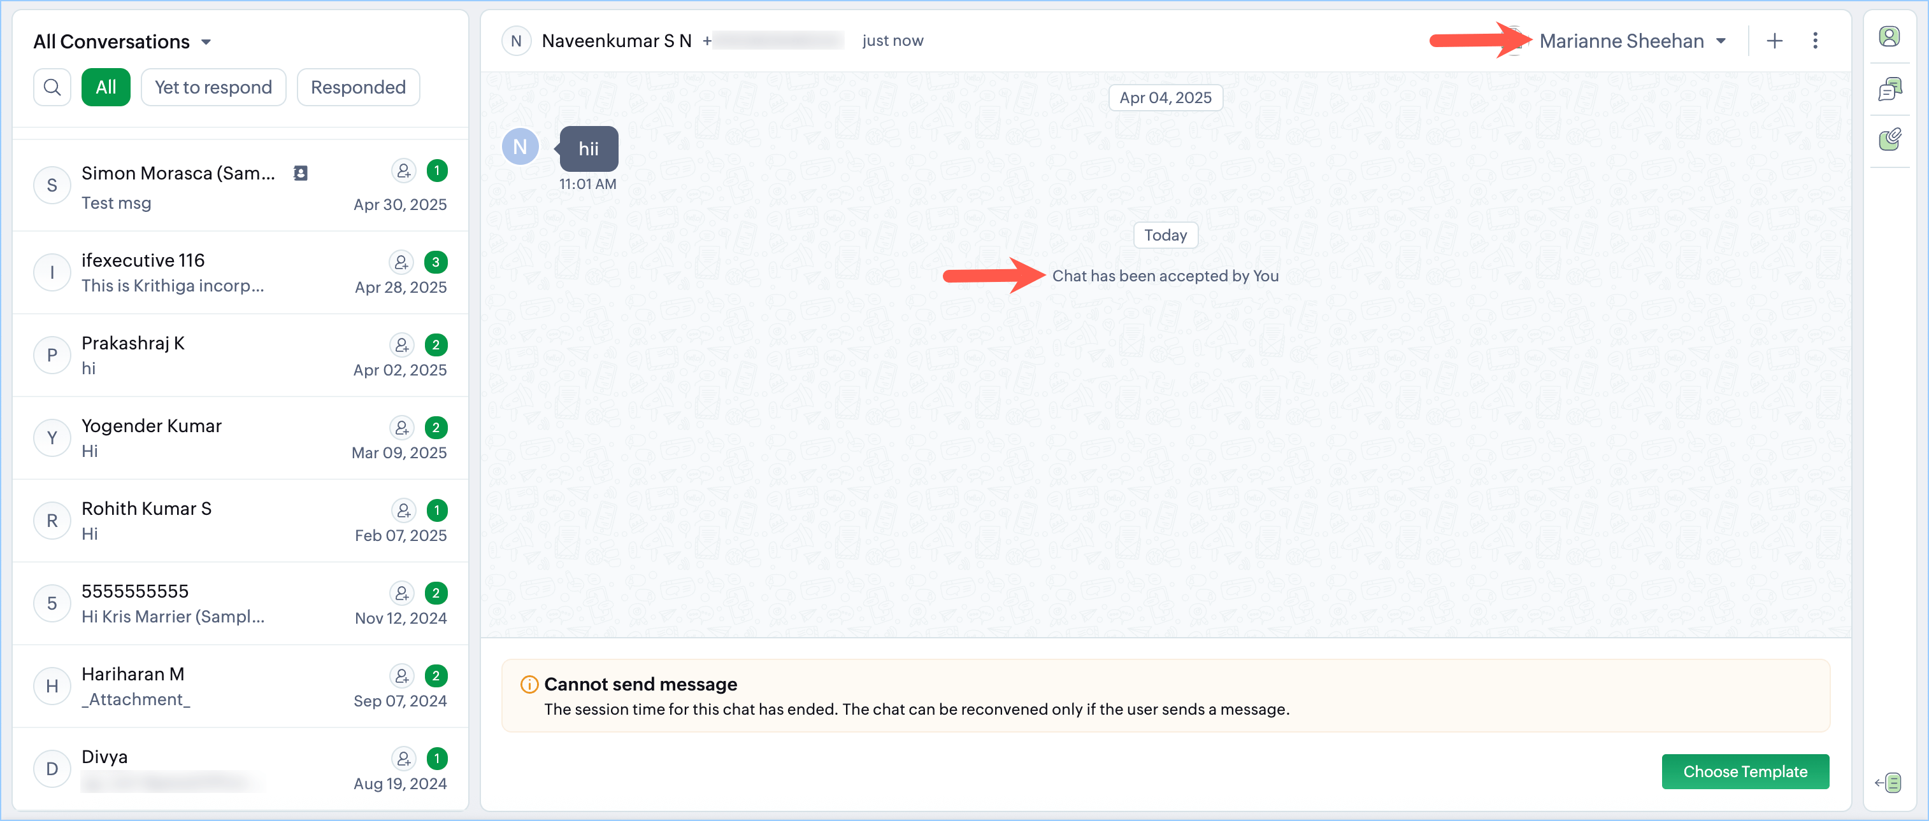Click assign agent icon for Prakashraj K
This screenshot has width=1929, height=821.
pyautogui.click(x=401, y=345)
